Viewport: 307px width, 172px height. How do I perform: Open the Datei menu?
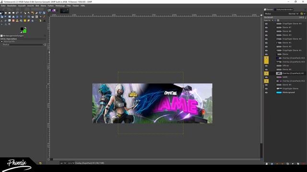click(3, 6)
